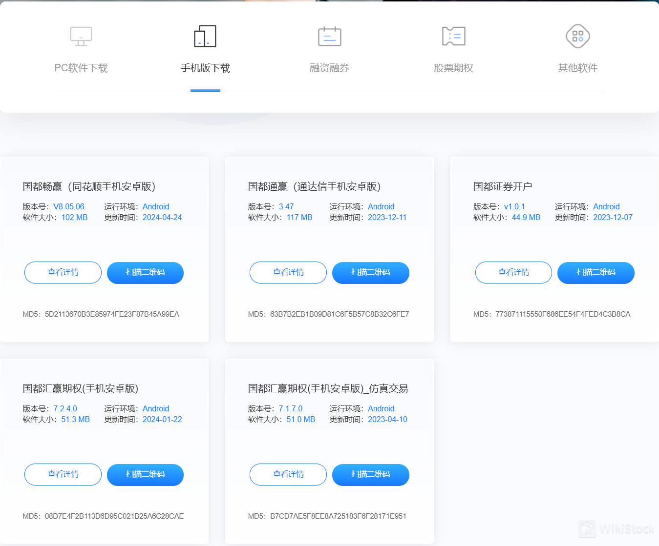Click the 102 MB size value

(x=75, y=217)
